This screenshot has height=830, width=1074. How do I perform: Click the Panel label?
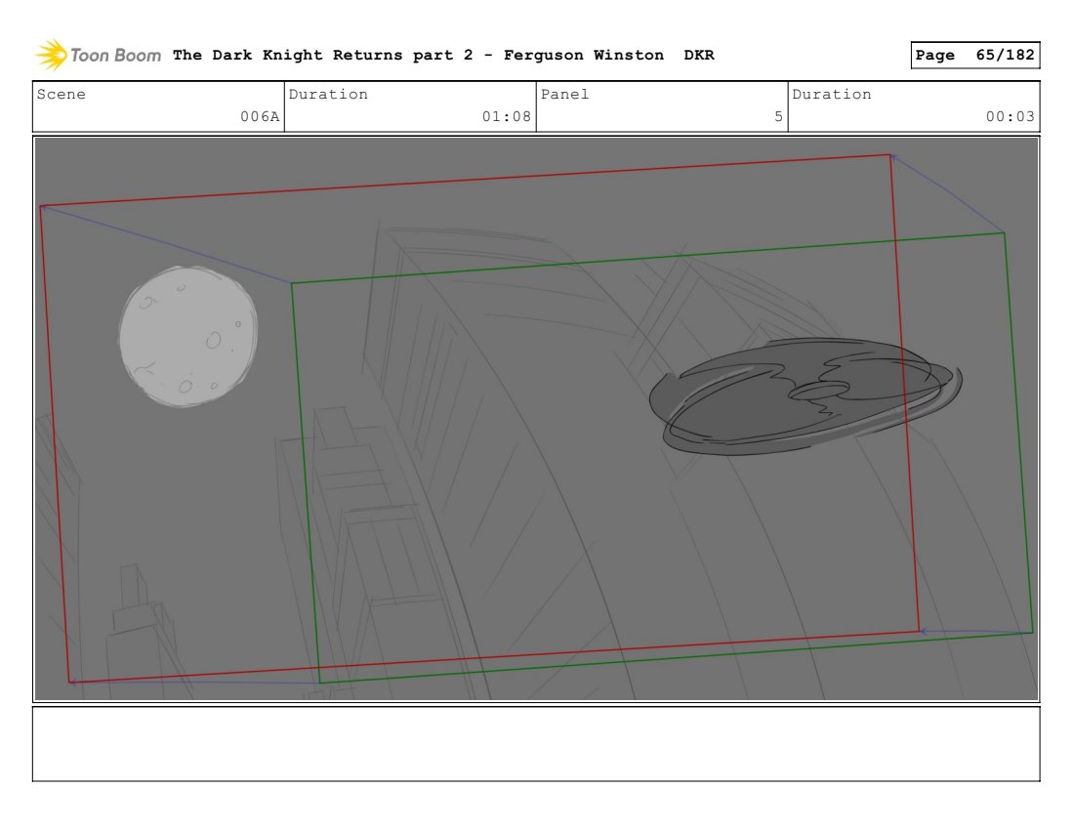(564, 94)
